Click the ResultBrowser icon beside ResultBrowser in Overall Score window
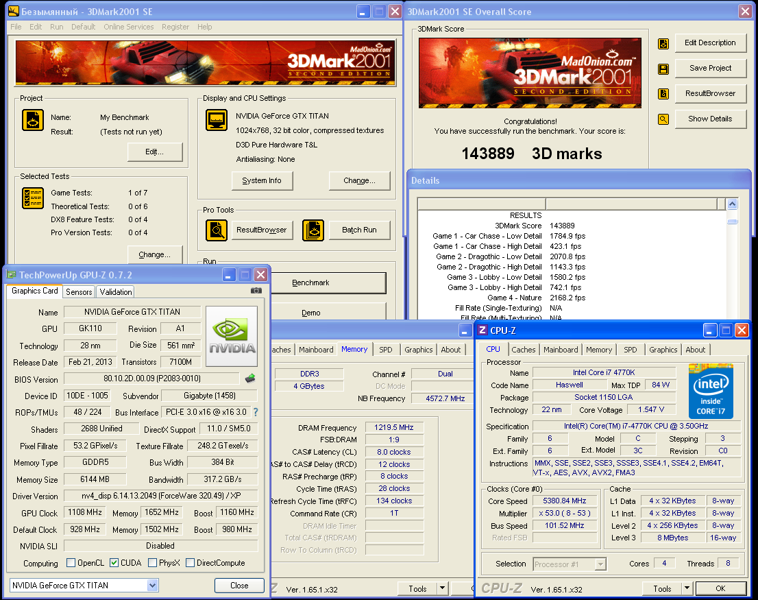 pyautogui.click(x=663, y=94)
